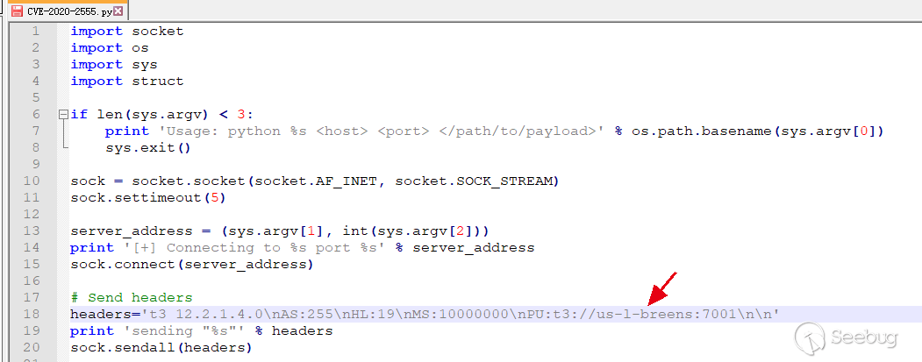Viewport: 922px width, 362px height.
Task: Click 'os.path.basename(sys.argv[0])' text
Action: point(757,131)
